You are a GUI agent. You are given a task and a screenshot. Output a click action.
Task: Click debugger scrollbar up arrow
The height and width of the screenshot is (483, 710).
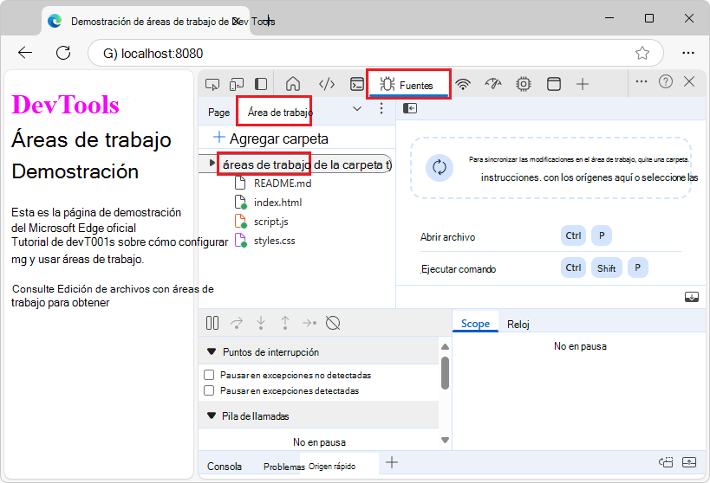[445, 347]
